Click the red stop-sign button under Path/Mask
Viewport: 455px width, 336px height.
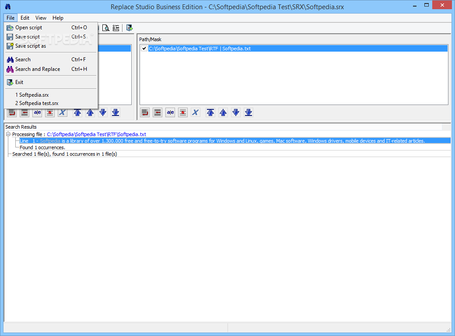click(x=183, y=112)
